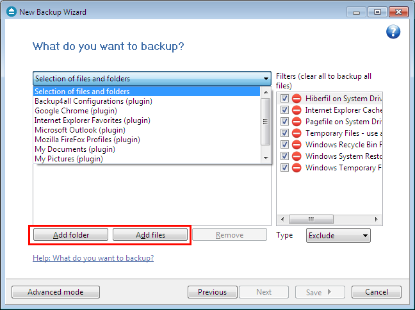
Task: Uncheck the Temporary Files filter checkbox
Action: (x=284, y=133)
